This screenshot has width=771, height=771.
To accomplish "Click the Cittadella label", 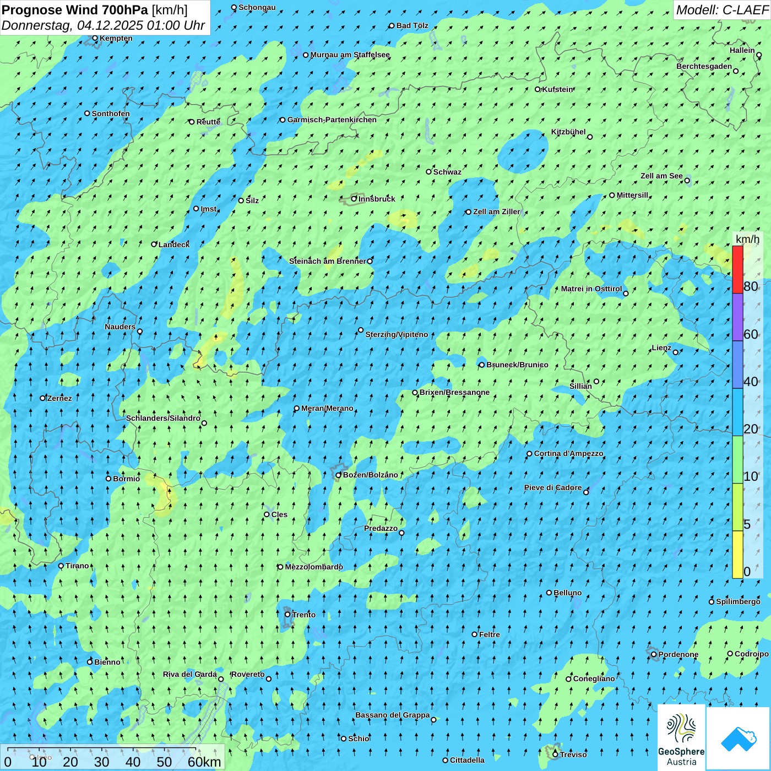I will click(468, 761).
